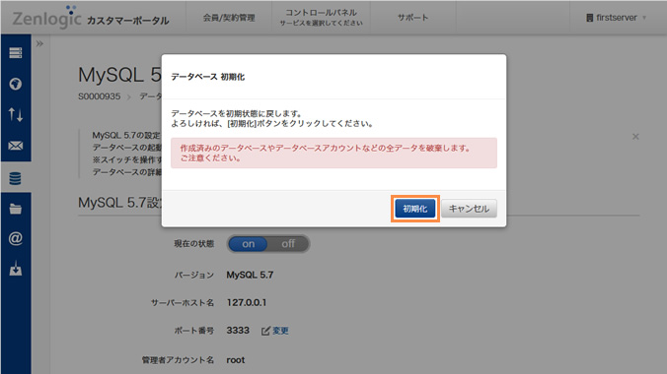Open the @ account icon in sidebar
This screenshot has height=374, width=667.
pyautogui.click(x=16, y=238)
